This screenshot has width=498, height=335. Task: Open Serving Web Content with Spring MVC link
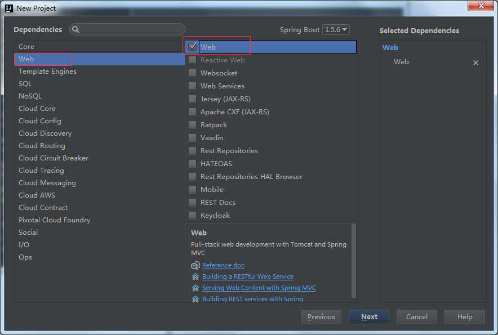(259, 288)
